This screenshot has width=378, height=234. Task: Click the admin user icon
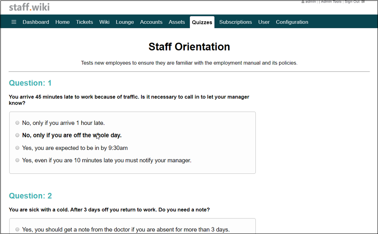pyautogui.click(x=303, y=2)
